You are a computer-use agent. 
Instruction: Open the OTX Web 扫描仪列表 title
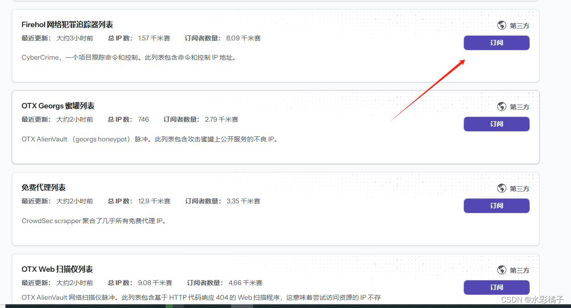click(x=57, y=269)
